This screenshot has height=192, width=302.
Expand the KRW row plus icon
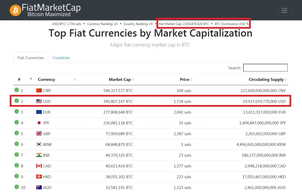coord(17,144)
